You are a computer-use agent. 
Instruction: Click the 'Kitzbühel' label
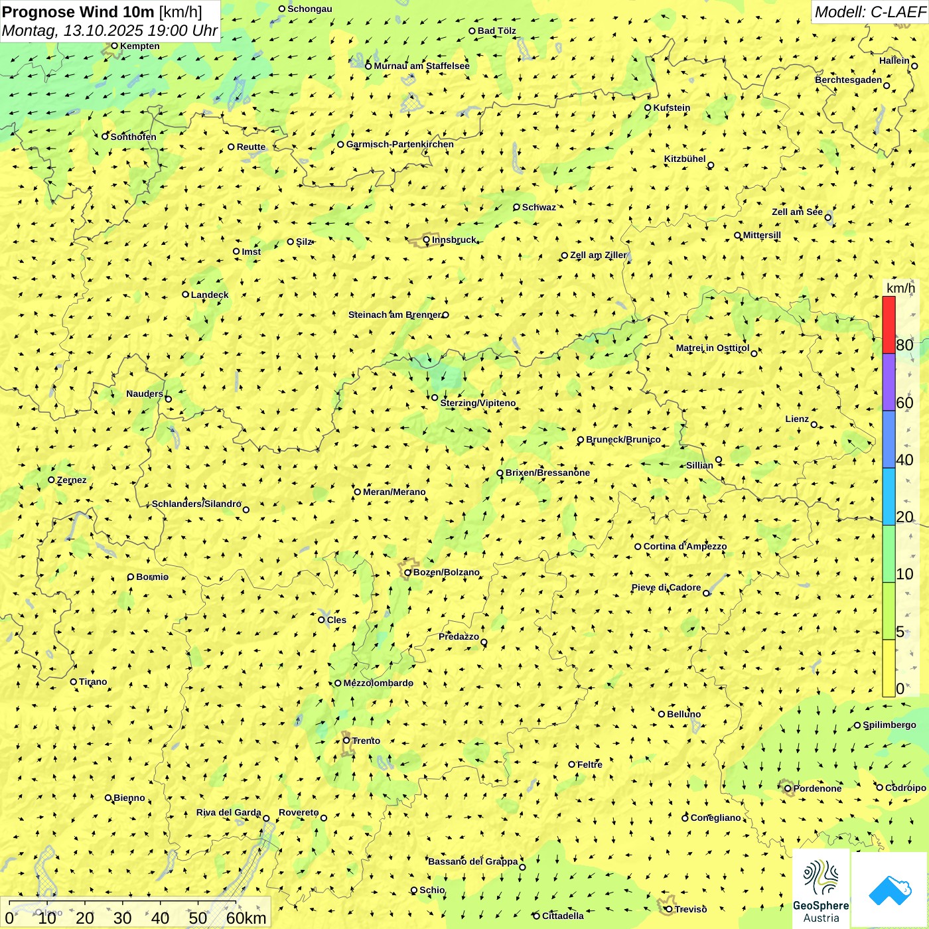(x=685, y=159)
